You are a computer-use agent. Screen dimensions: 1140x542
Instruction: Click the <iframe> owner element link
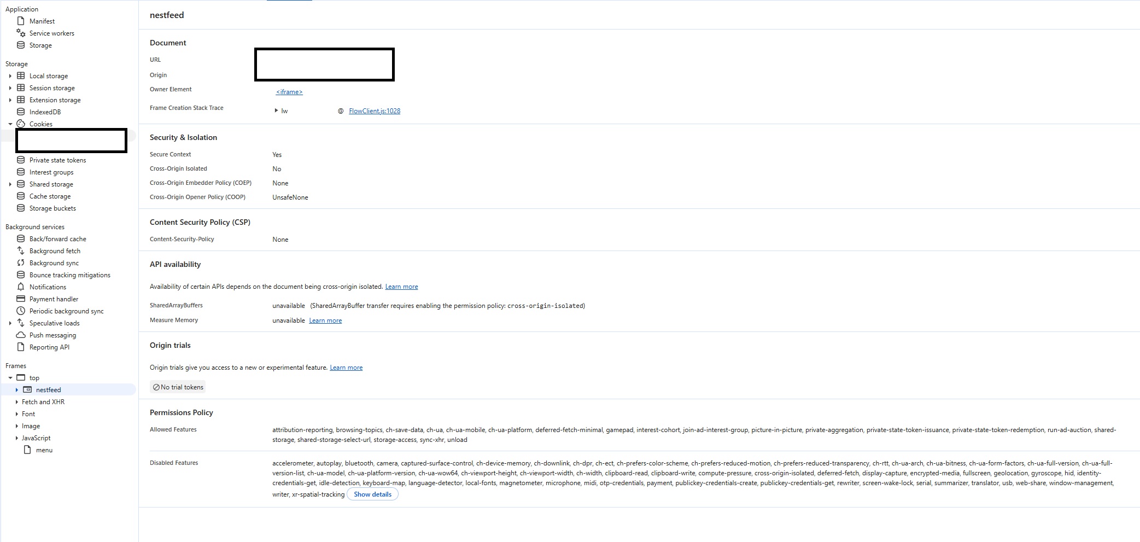pyautogui.click(x=289, y=92)
